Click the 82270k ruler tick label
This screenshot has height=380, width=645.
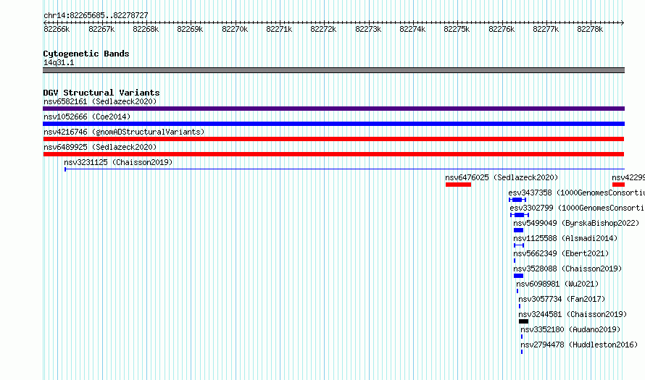pos(235,29)
